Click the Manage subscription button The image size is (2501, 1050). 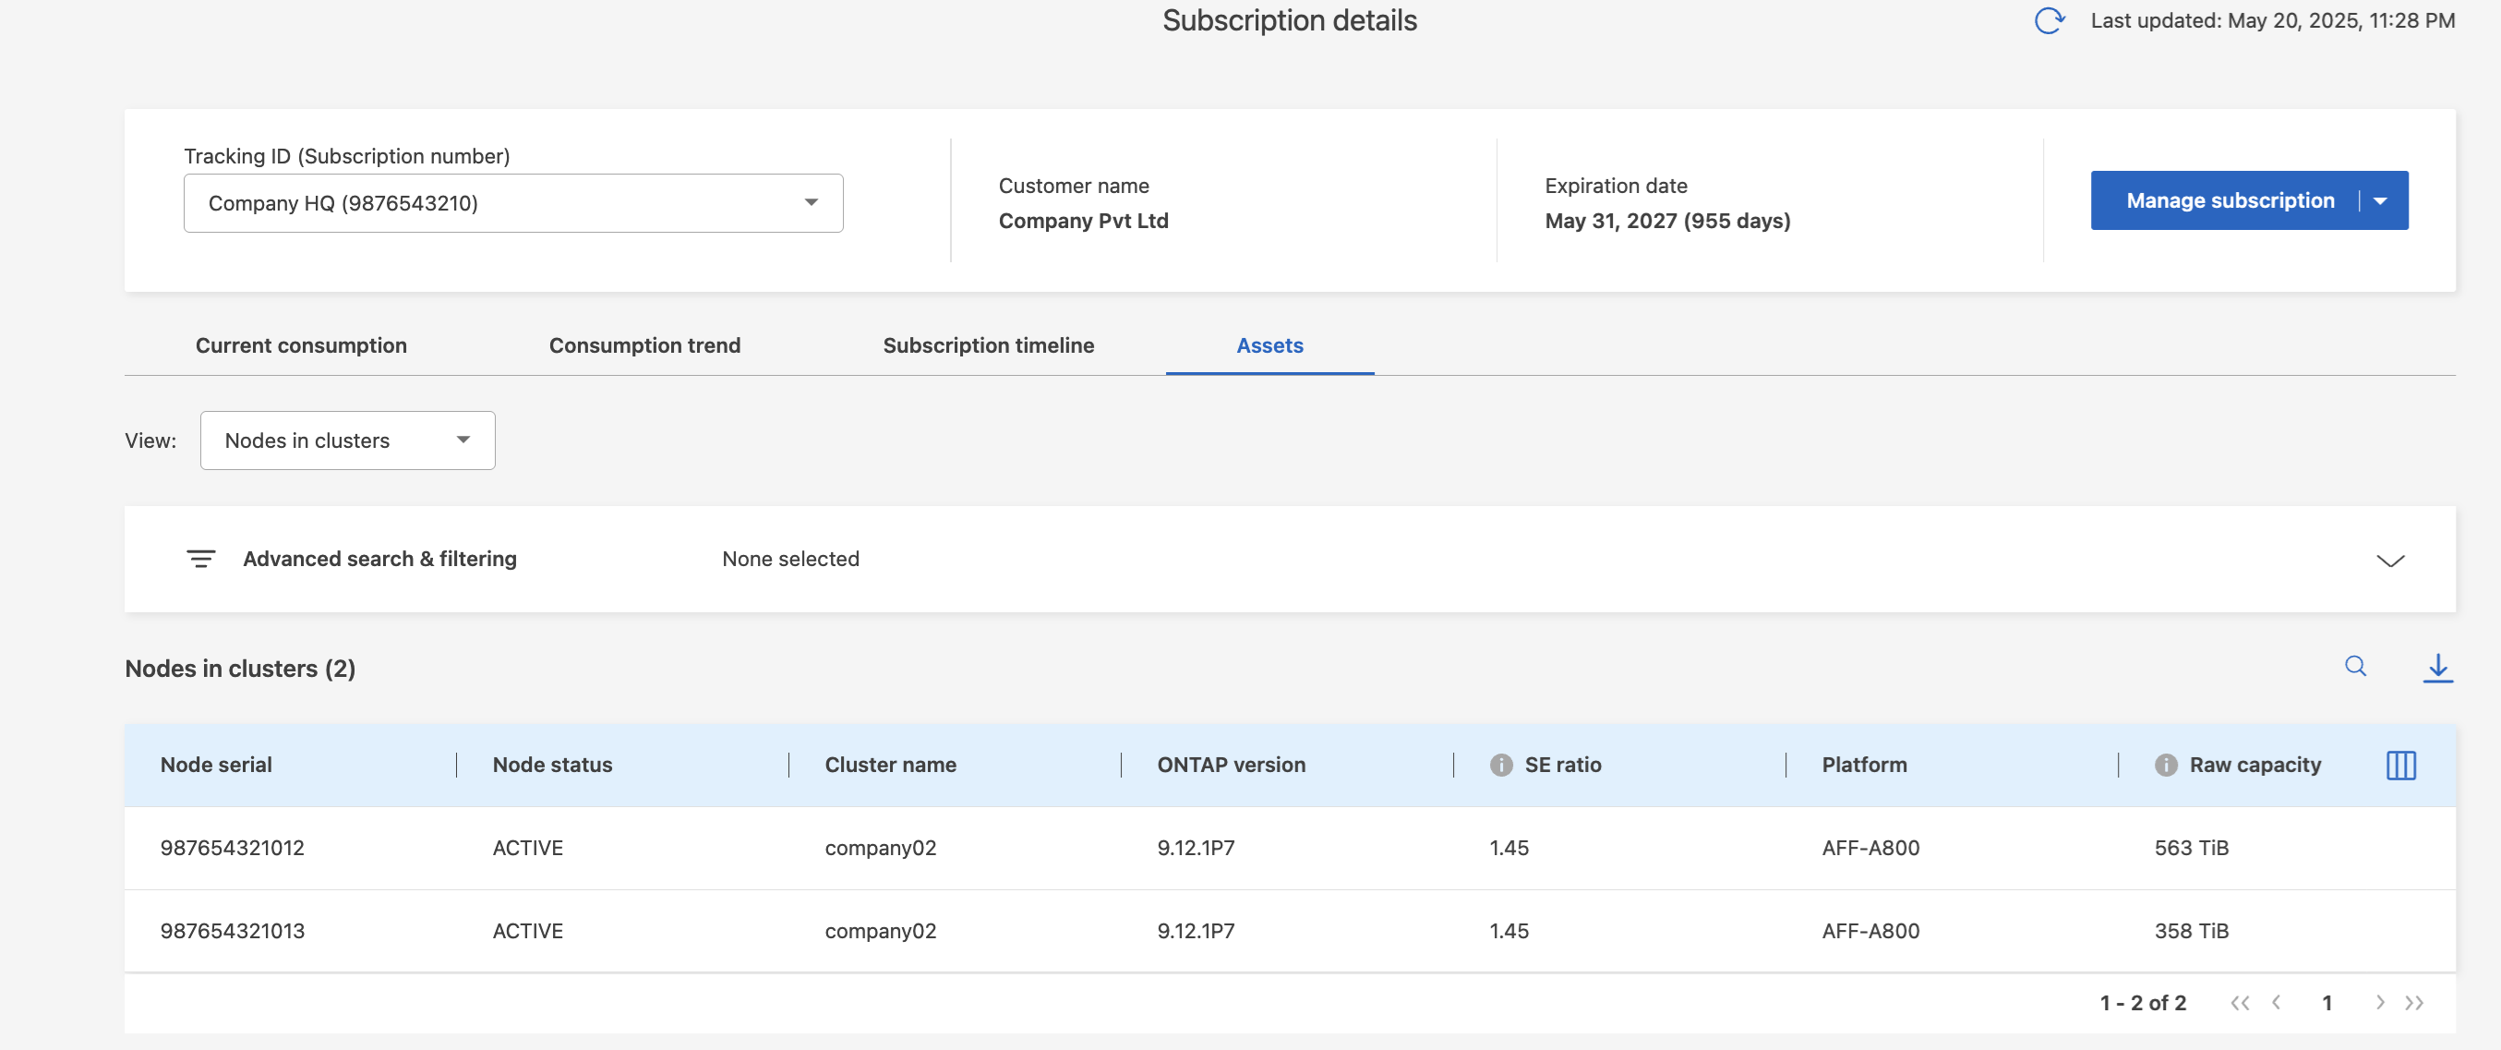click(x=2230, y=201)
